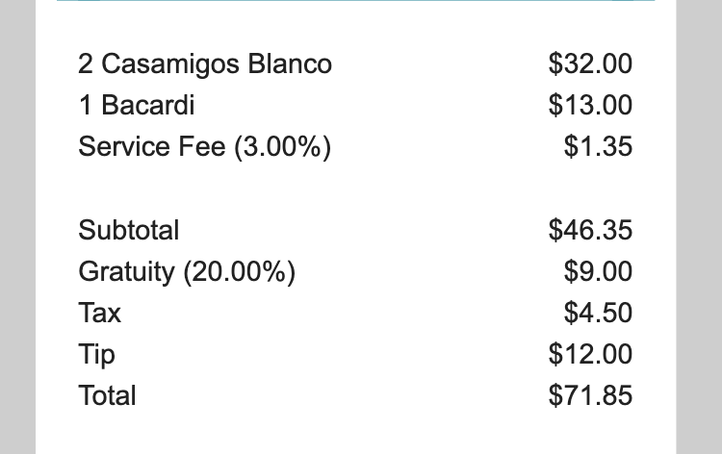Image resolution: width=722 pixels, height=454 pixels.
Task: Click the Service Fee (3.00%) label
Action: tap(204, 147)
